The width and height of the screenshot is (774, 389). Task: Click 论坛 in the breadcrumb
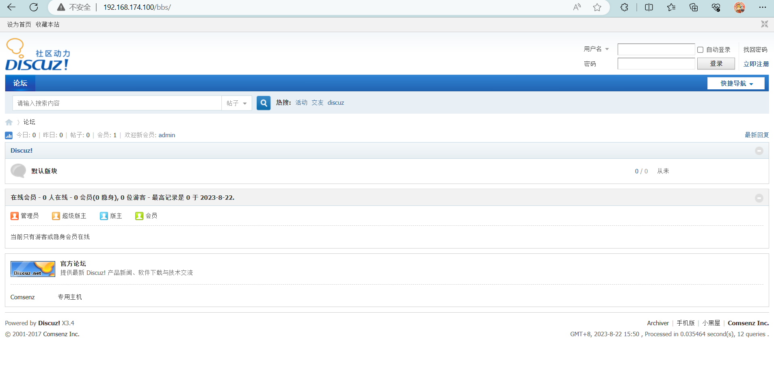tap(29, 122)
